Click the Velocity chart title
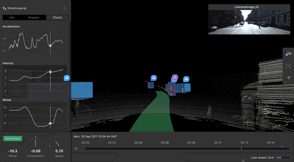Screen dimensions: 294x162 point(8,63)
